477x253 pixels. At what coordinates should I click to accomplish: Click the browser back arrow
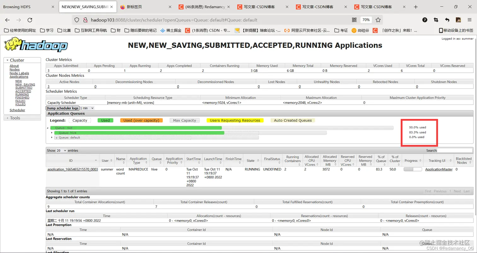click(8, 20)
